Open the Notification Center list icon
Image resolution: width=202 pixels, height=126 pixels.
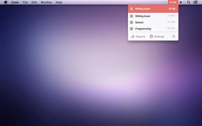195,2
